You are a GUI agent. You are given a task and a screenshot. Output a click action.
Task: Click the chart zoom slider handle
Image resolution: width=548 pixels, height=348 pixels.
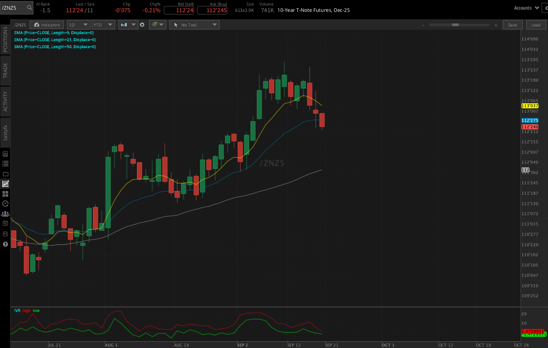[455, 25]
